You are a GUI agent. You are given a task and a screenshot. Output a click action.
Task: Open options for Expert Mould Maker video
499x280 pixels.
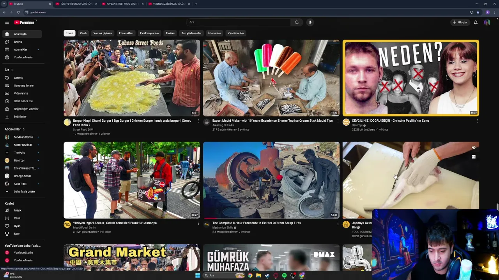338,121
